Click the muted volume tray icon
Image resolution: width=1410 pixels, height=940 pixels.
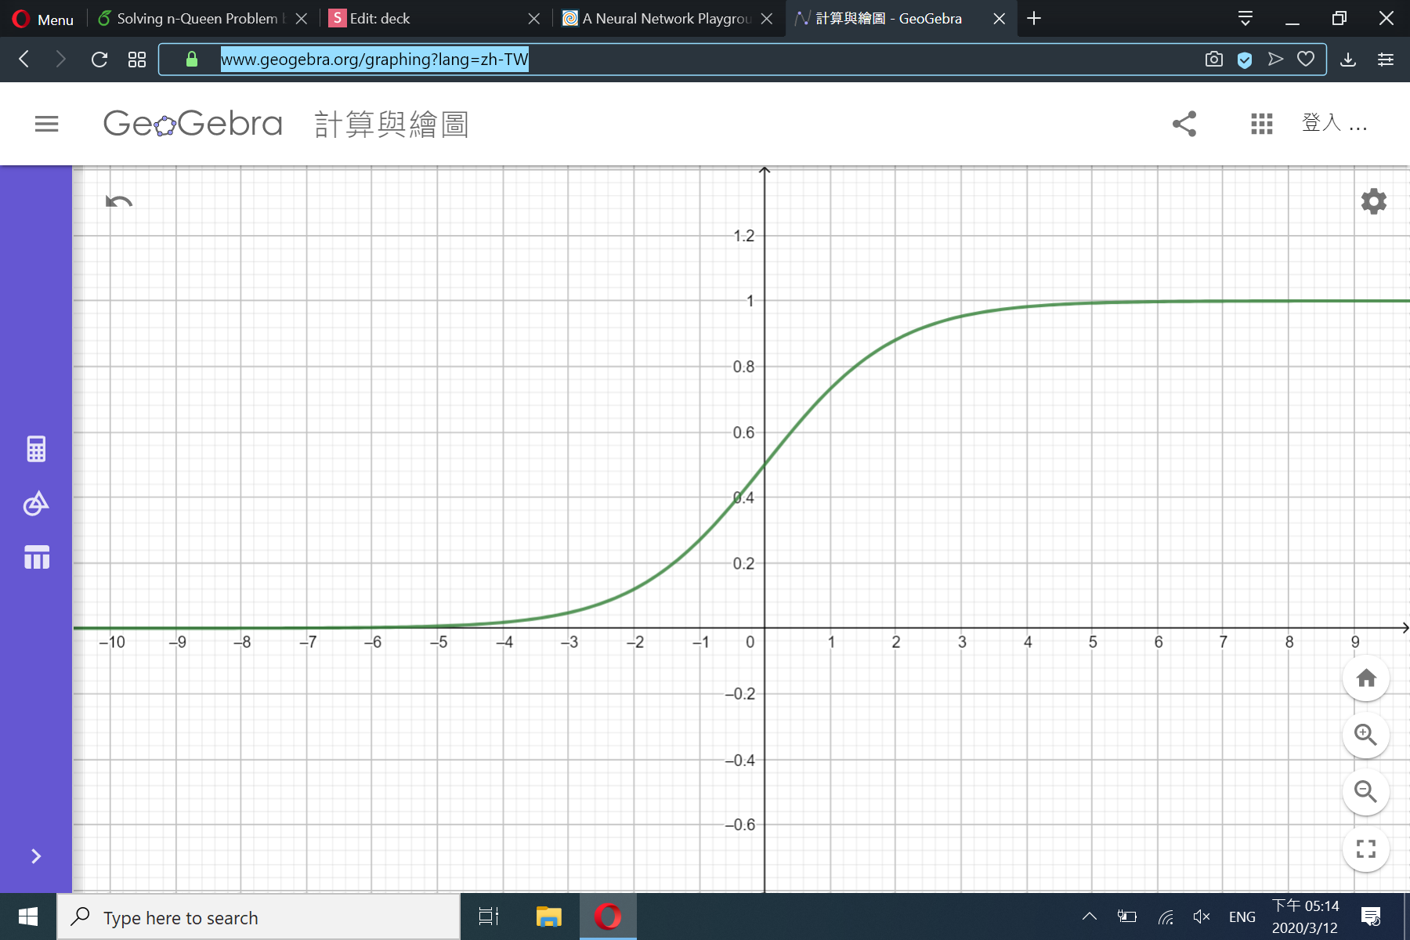(1202, 916)
